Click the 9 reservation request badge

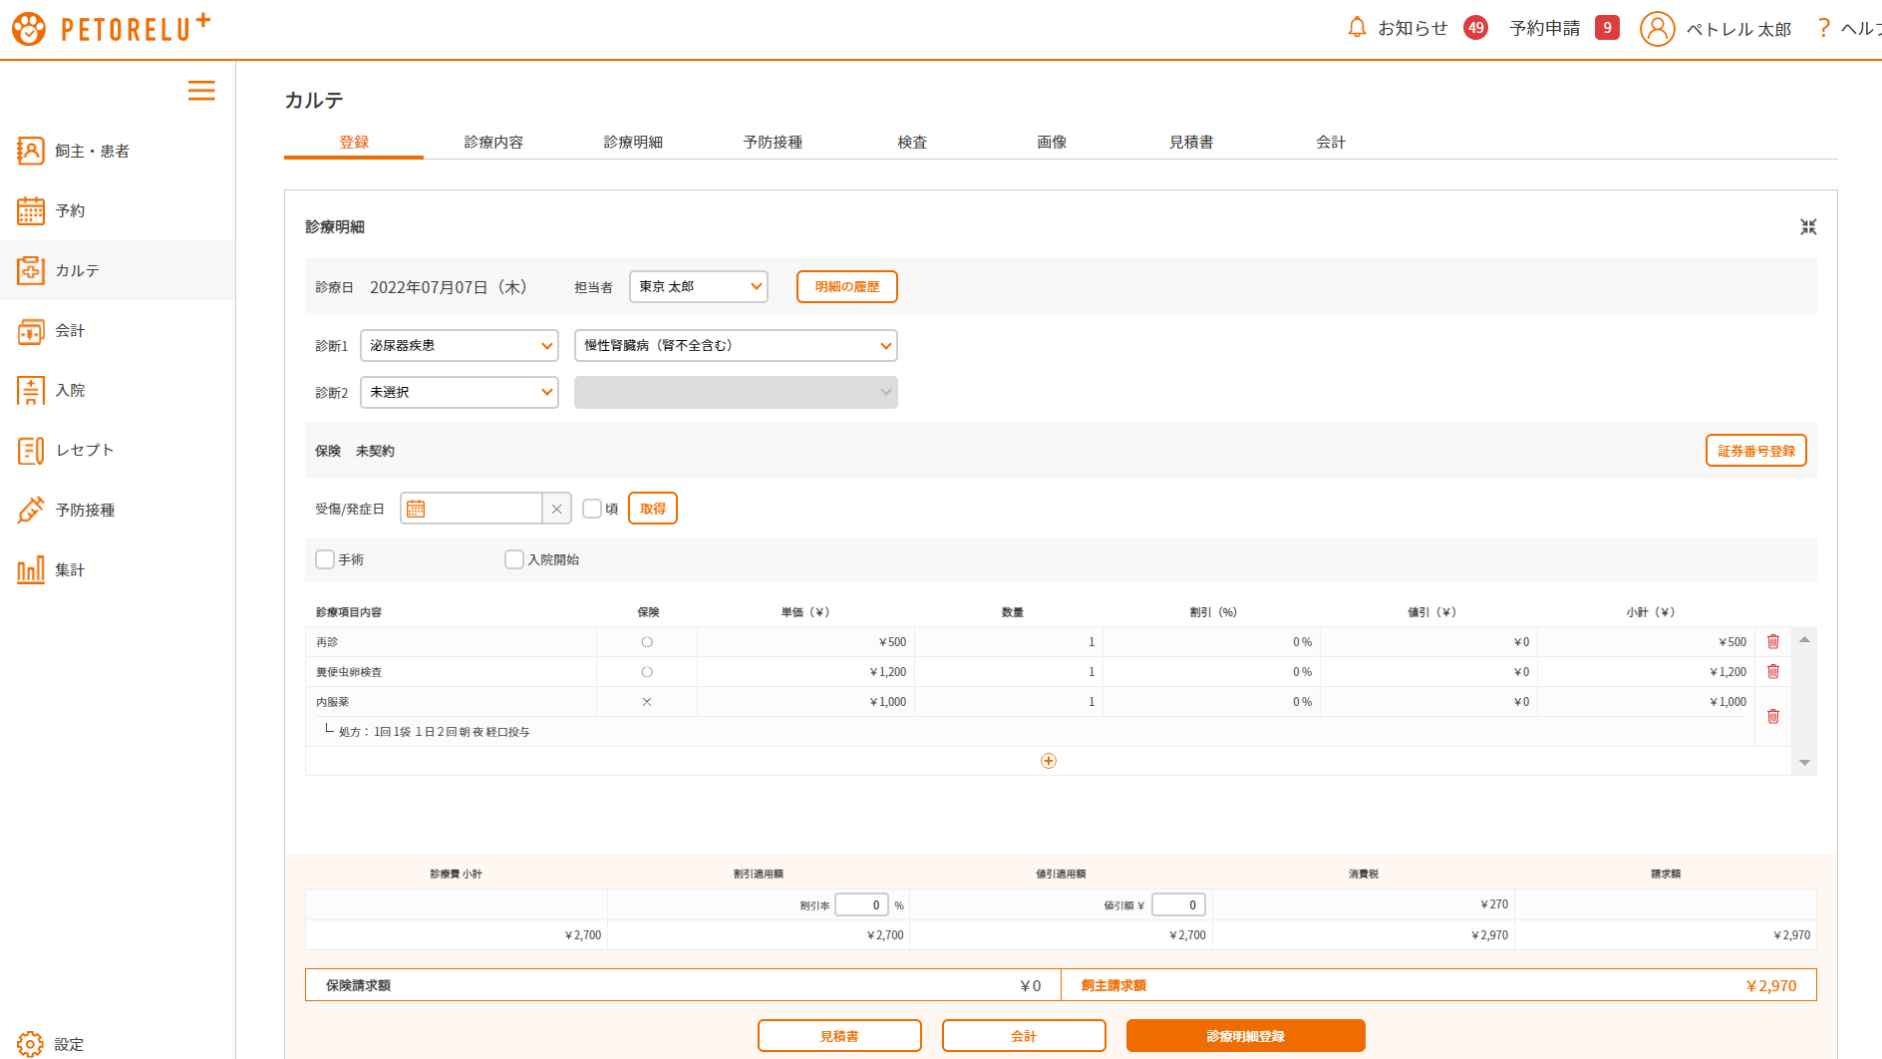click(x=1607, y=28)
